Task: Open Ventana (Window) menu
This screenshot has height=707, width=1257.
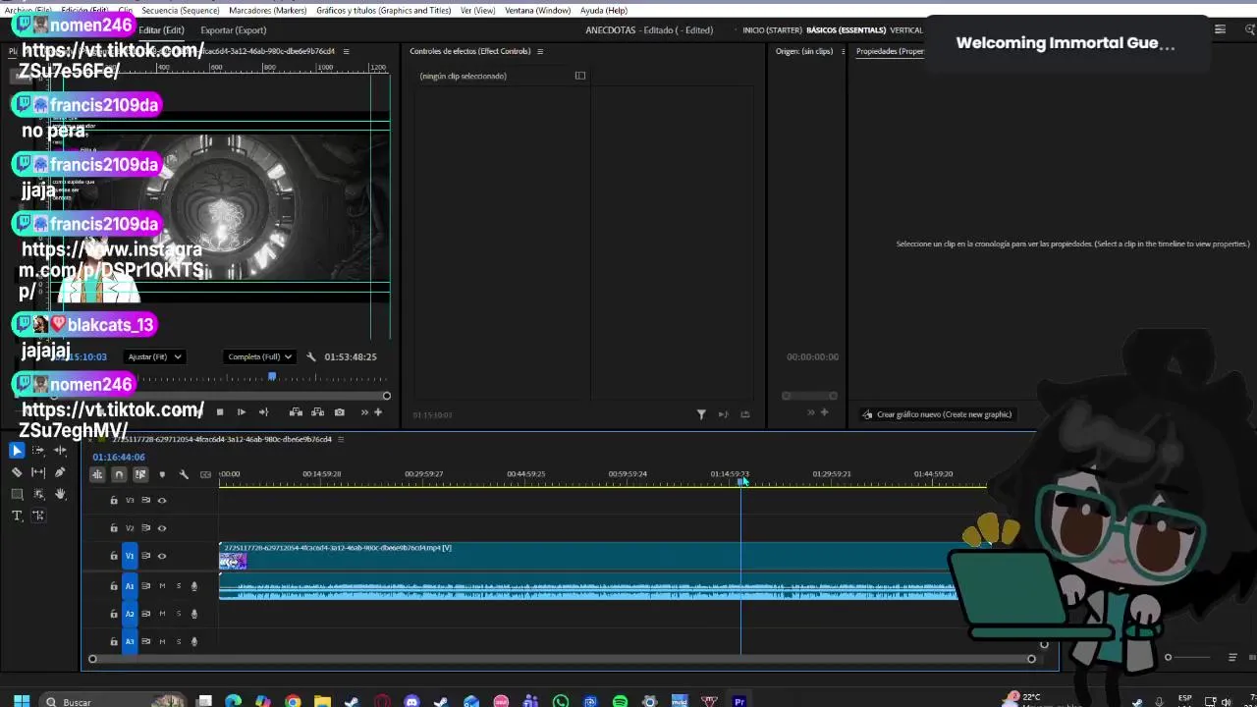Action: (537, 10)
